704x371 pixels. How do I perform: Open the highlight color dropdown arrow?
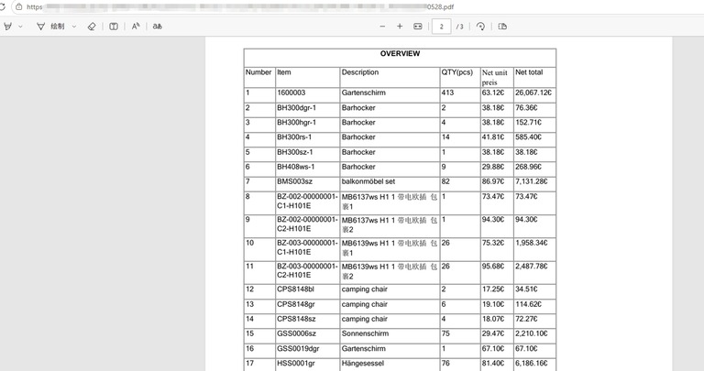click(x=21, y=27)
